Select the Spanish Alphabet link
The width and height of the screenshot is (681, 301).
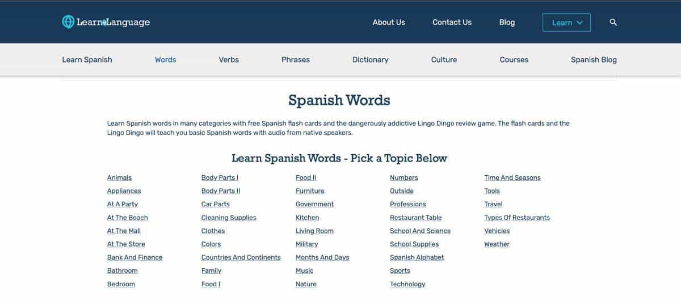click(x=417, y=257)
